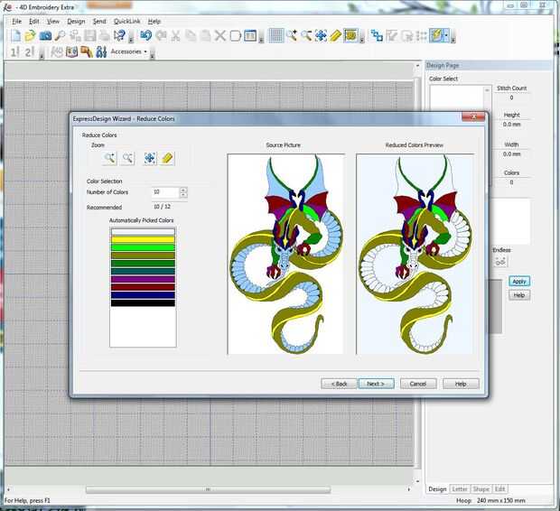Click the main toolbar Zoom Out magnifier icon

[306, 35]
